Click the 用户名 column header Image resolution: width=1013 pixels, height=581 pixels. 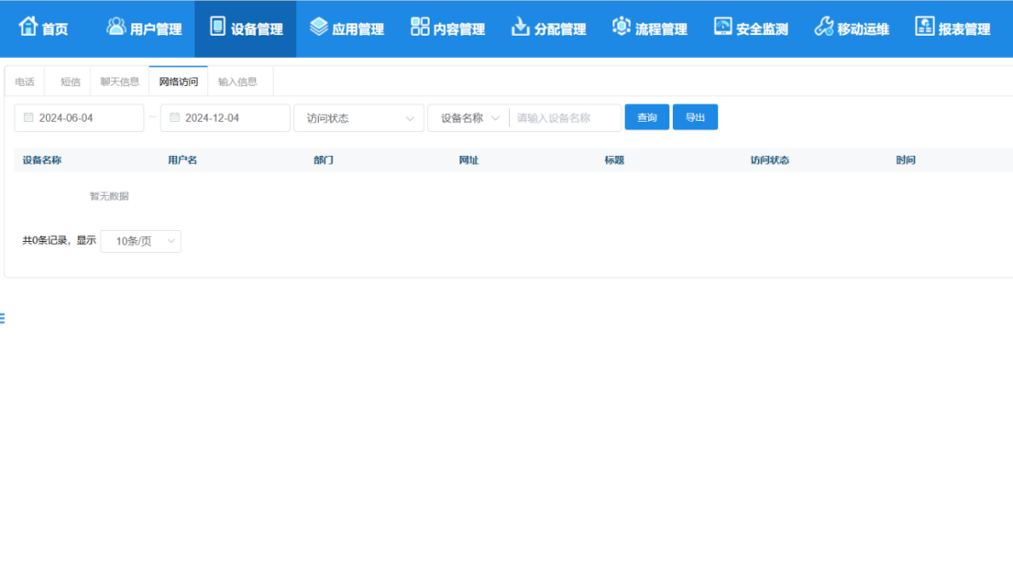point(182,160)
